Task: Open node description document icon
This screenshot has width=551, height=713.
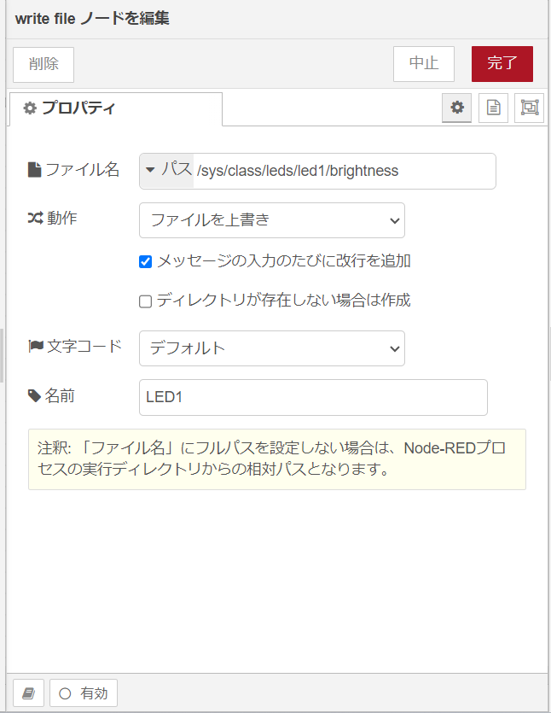Action: click(x=493, y=108)
